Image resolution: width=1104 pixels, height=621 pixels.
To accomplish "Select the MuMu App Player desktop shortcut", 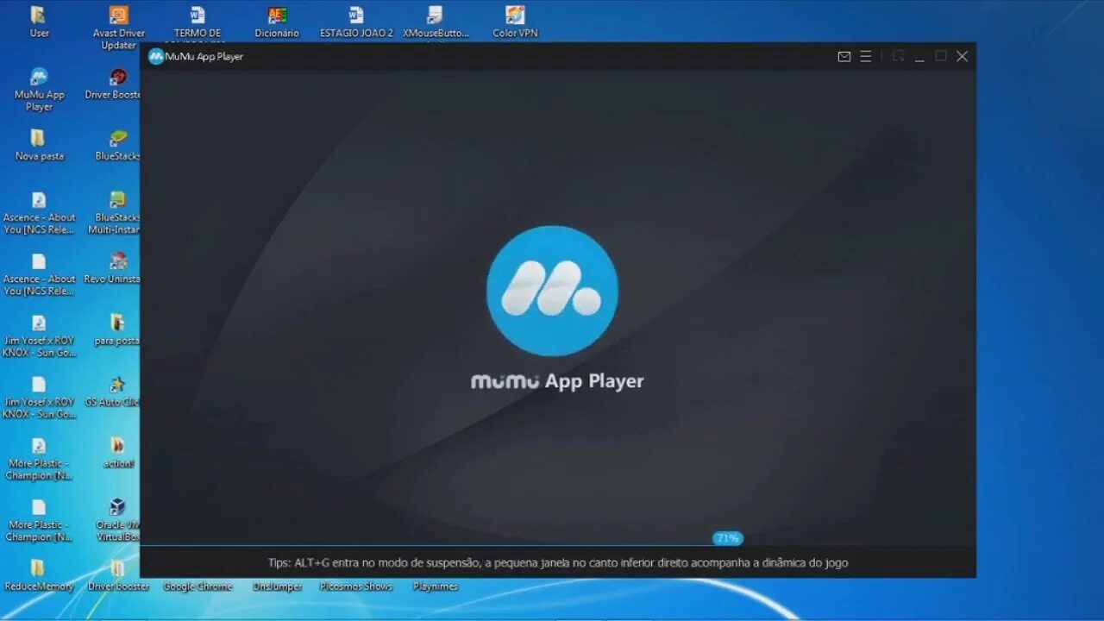I will point(39,90).
